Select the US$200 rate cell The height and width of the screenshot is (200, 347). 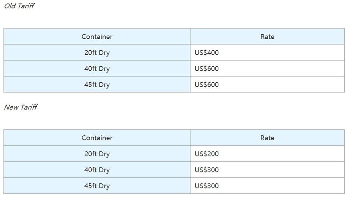coord(267,154)
